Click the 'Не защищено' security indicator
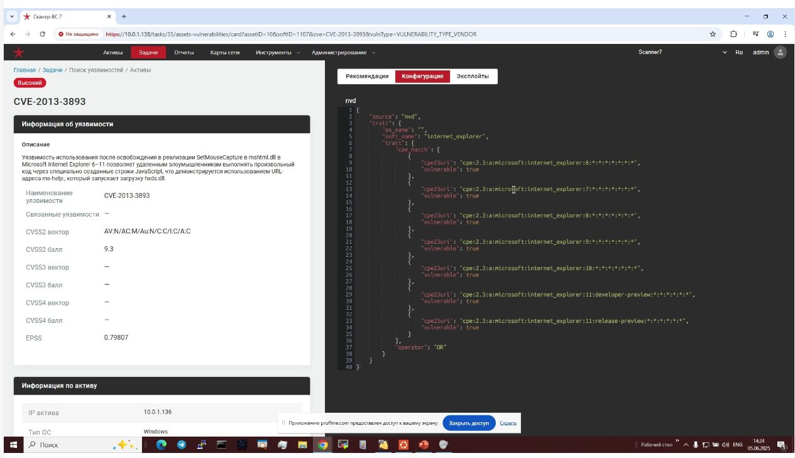Viewport: 795px width, 458px height. [77, 34]
